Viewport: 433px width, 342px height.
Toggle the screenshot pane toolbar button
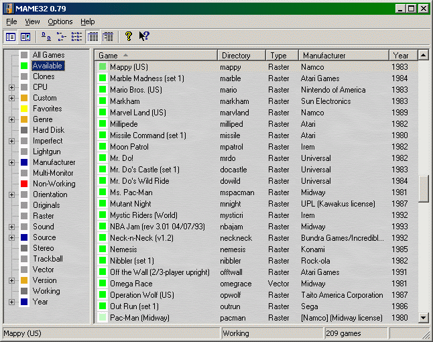[x=25, y=37]
